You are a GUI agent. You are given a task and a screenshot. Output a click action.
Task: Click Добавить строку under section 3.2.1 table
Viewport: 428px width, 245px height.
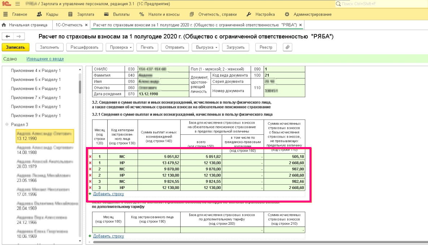click(x=108, y=194)
